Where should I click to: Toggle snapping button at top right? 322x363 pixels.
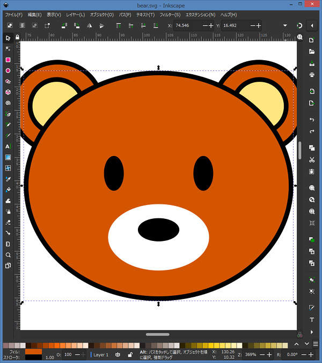coord(299,25)
